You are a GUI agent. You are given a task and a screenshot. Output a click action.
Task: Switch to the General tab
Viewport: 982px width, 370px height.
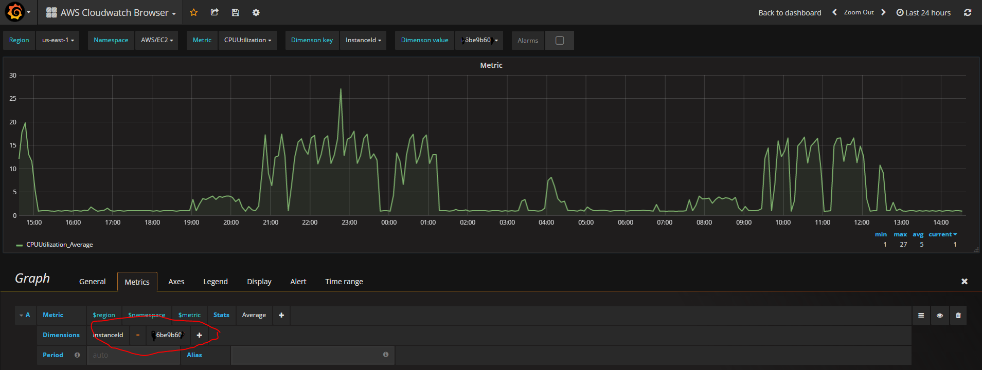[x=93, y=282]
